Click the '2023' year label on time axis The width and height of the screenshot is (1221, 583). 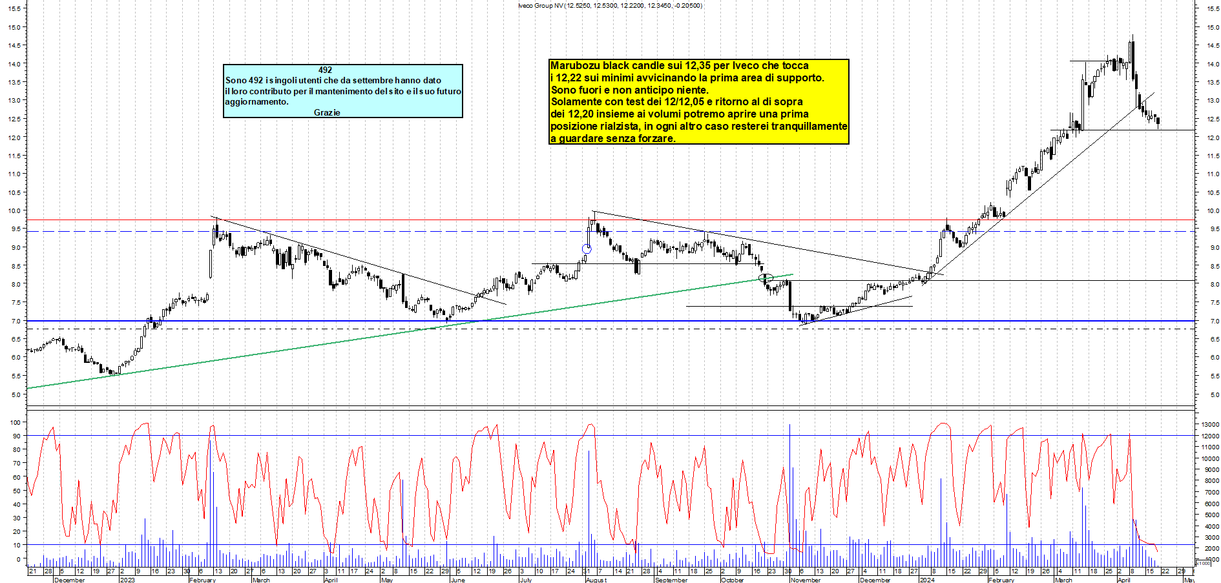[x=127, y=580]
